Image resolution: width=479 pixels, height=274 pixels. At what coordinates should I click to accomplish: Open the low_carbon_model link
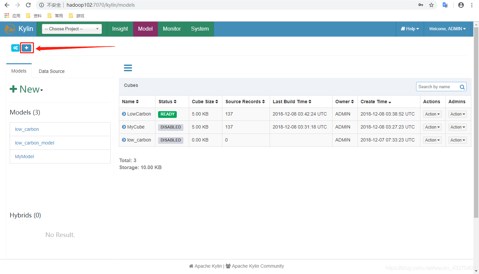click(x=35, y=143)
